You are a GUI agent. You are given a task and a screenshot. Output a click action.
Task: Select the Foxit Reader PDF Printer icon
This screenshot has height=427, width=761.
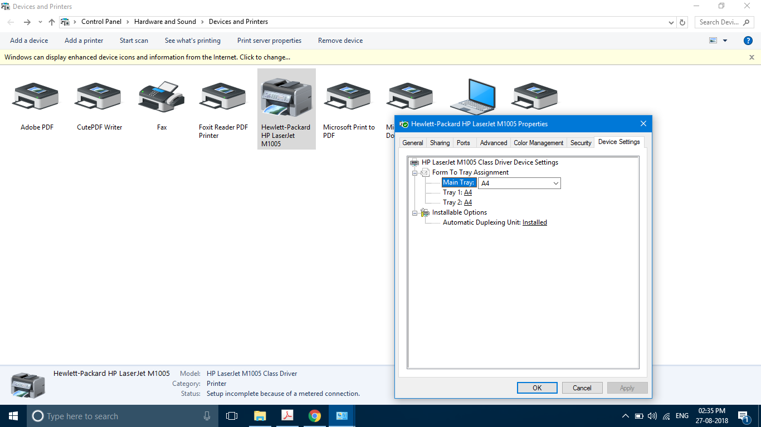(223, 96)
